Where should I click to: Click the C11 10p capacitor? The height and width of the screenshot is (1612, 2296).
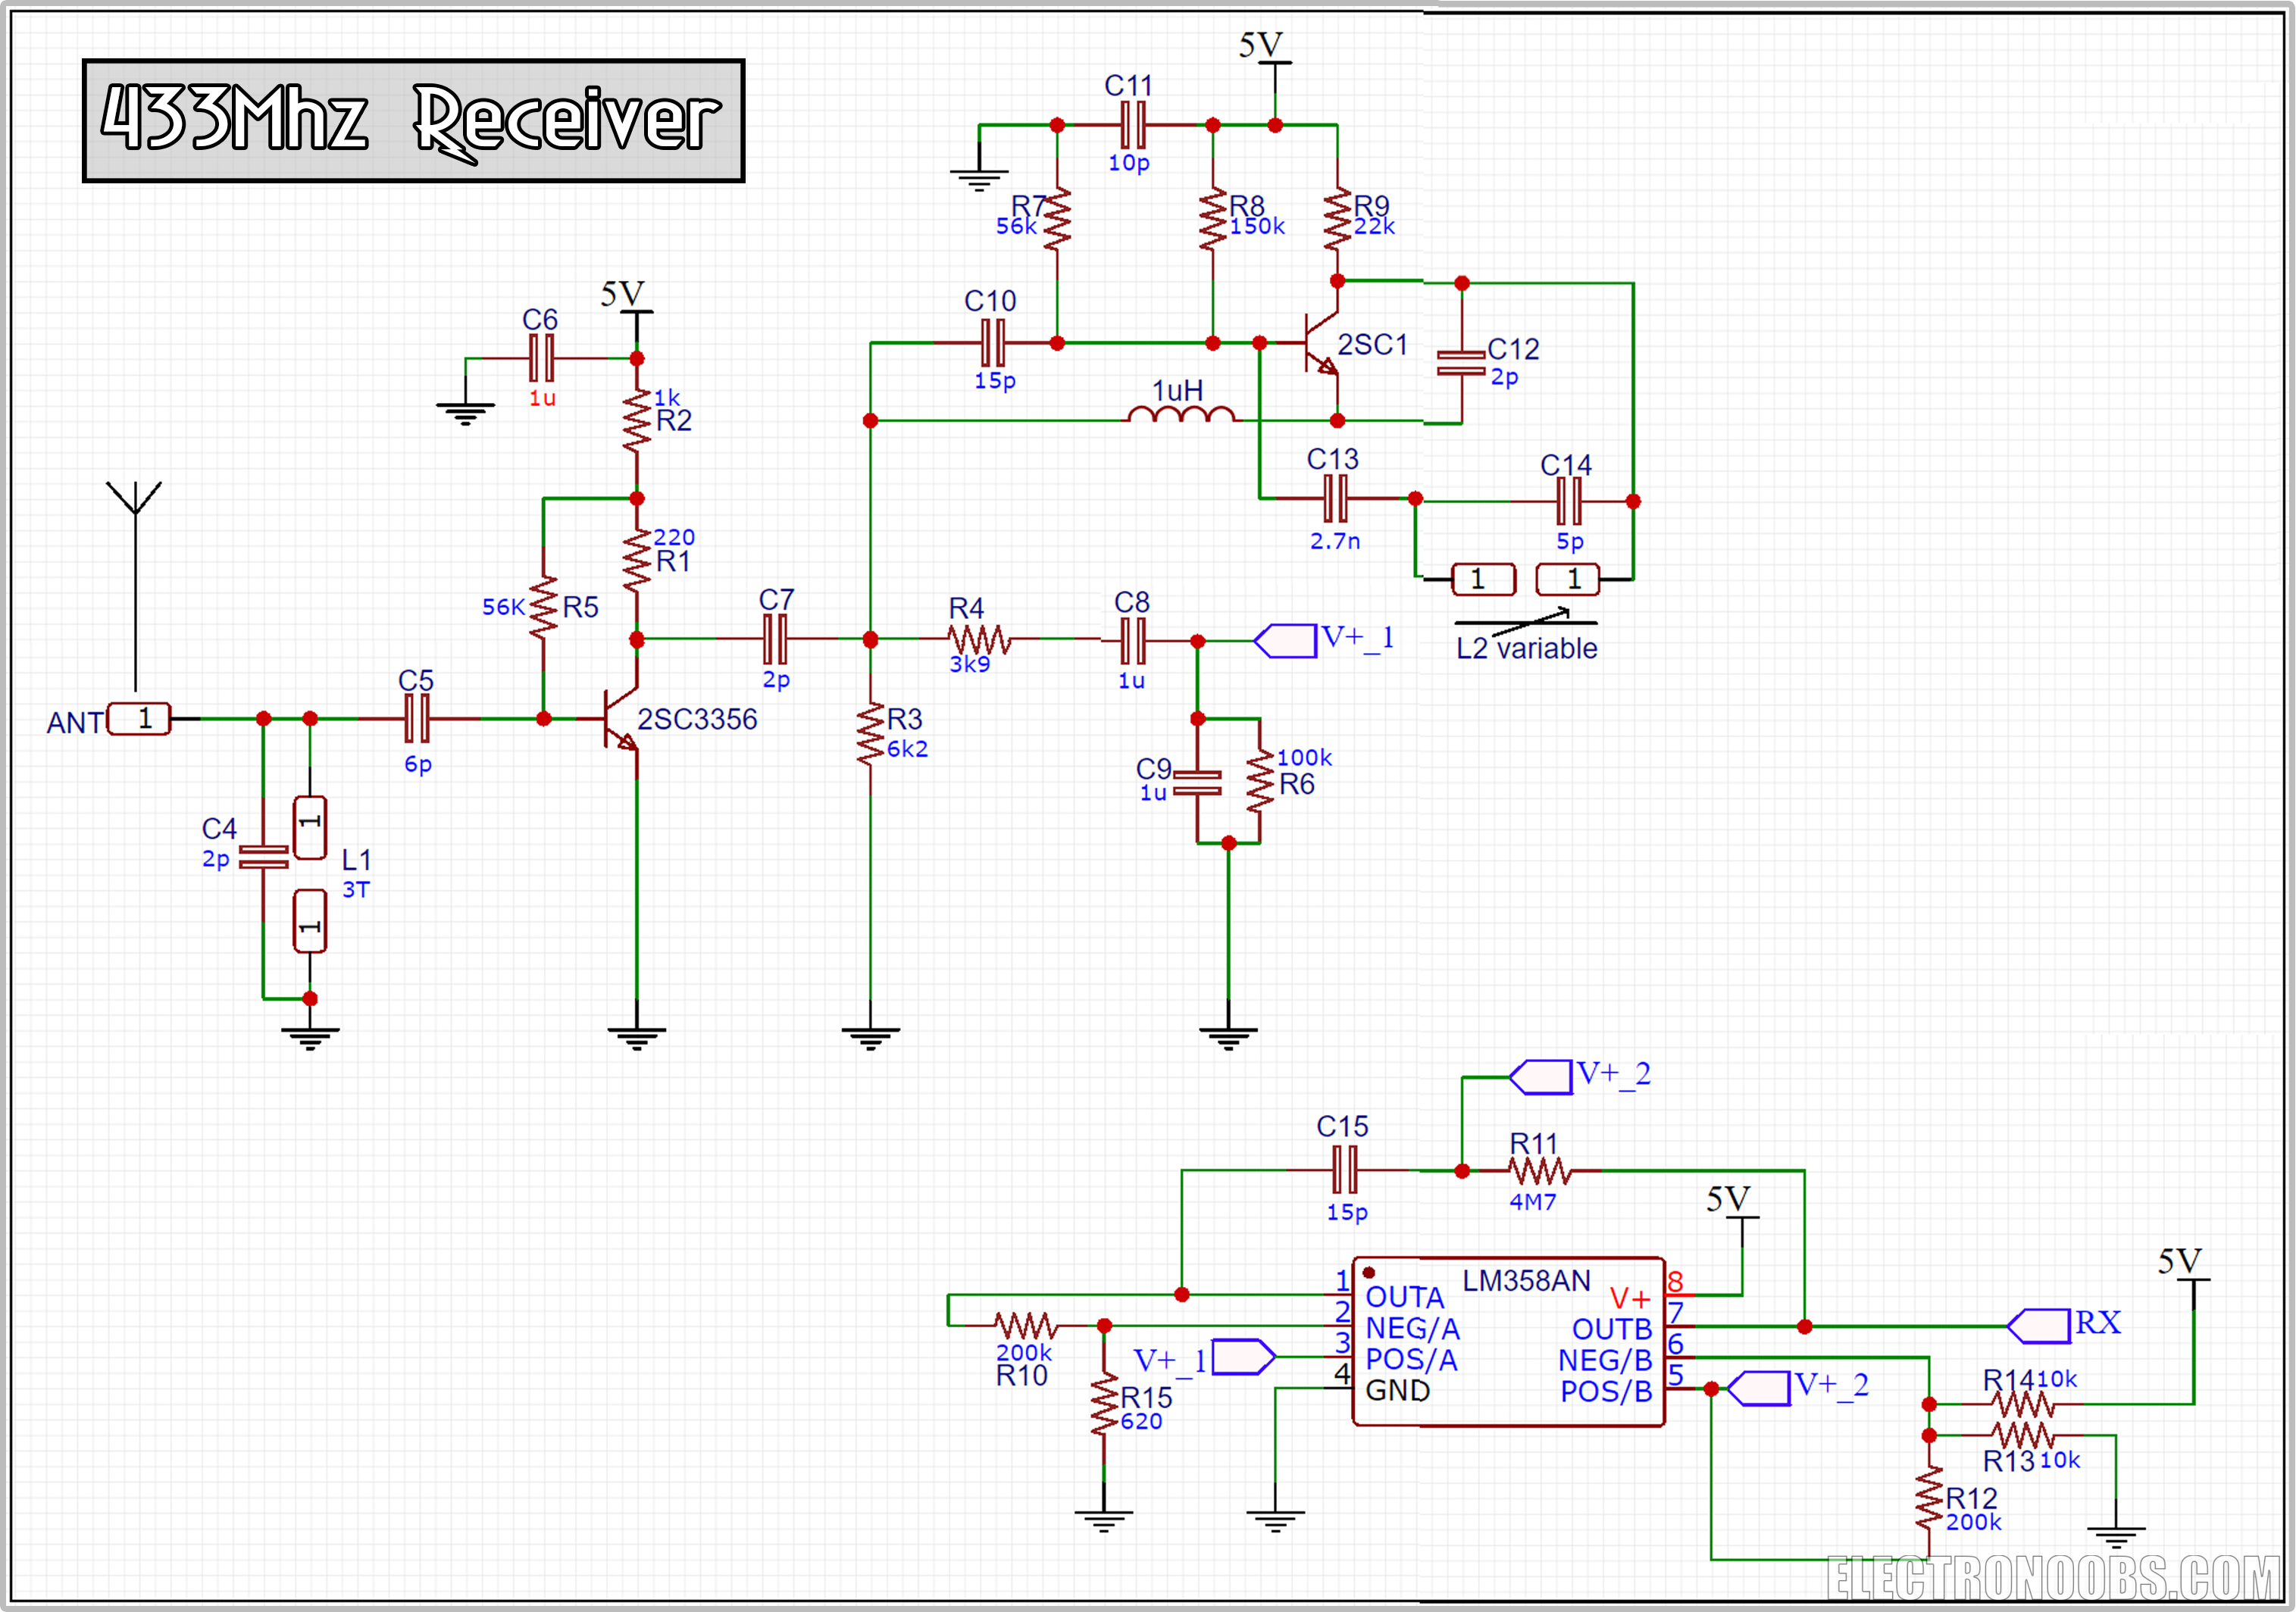pos(1132,125)
